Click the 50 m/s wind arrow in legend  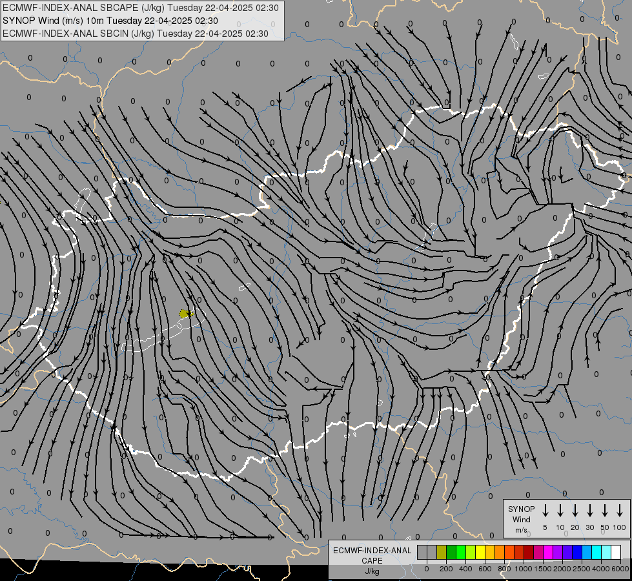[x=605, y=511]
